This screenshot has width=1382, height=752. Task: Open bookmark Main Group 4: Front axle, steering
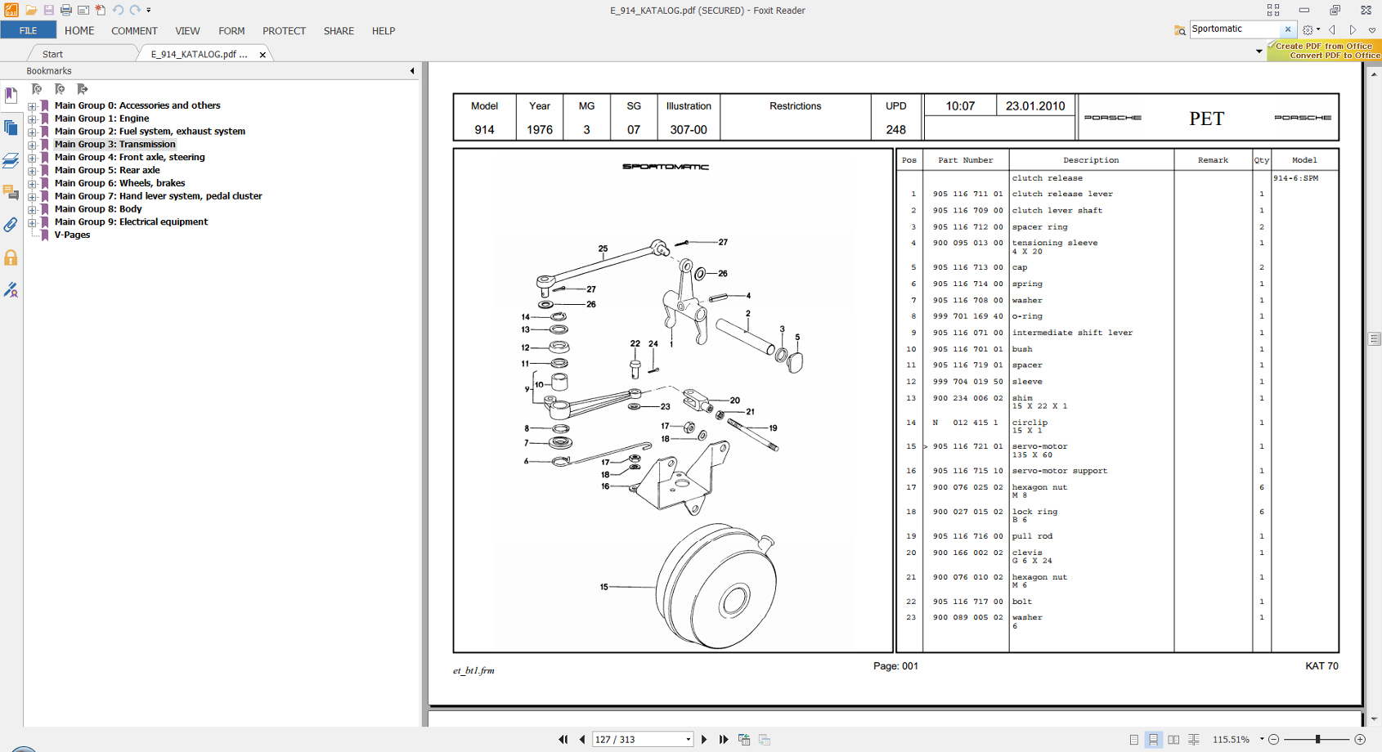[129, 157]
